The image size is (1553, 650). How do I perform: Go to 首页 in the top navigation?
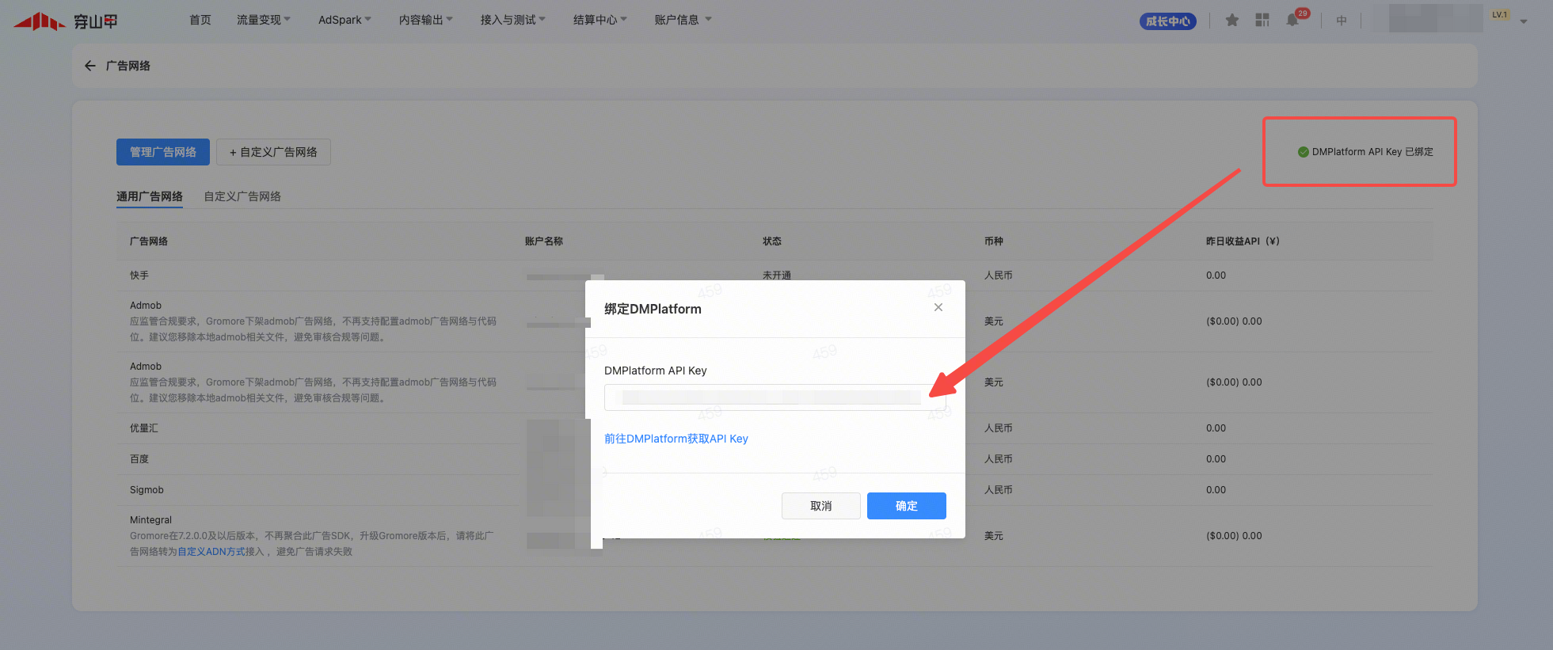[200, 20]
